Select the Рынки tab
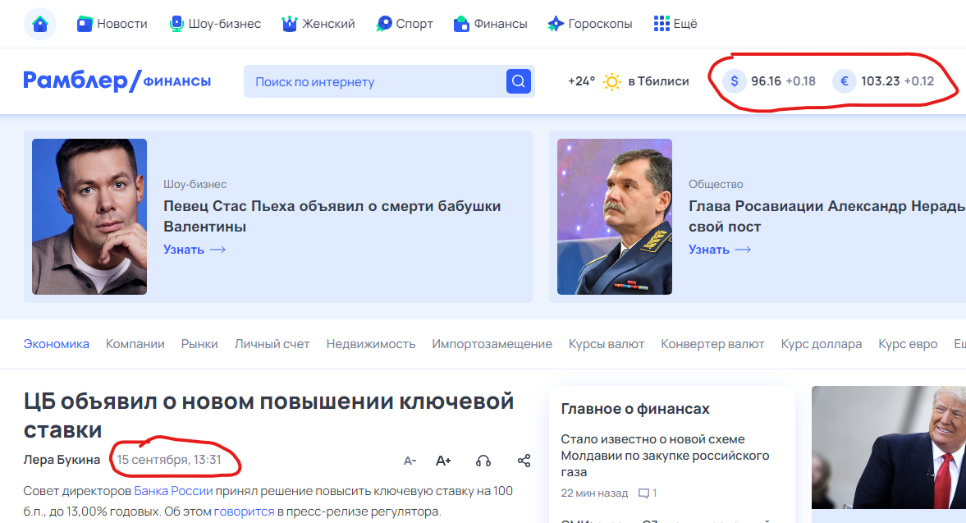This screenshot has height=523, width=966. pos(199,344)
